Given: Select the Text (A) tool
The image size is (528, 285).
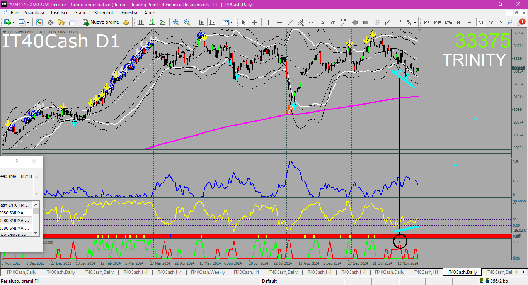Looking at the screenshot, I should (x=322, y=22).
